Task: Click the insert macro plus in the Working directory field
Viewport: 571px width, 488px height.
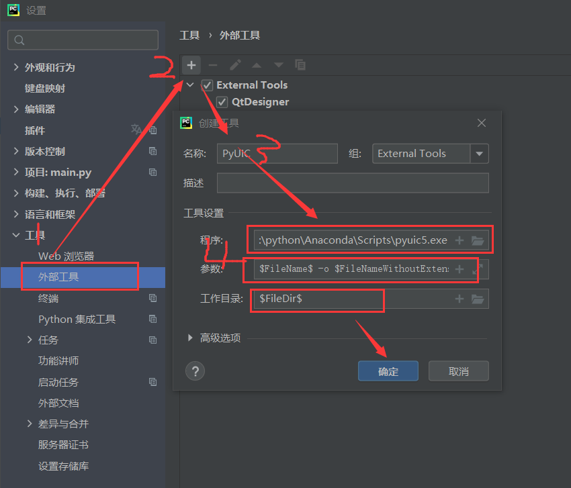Action: pos(459,299)
